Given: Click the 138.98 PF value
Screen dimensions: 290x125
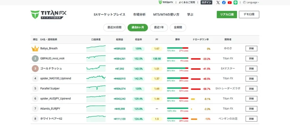Looking at the screenshot, I should point(157,59).
